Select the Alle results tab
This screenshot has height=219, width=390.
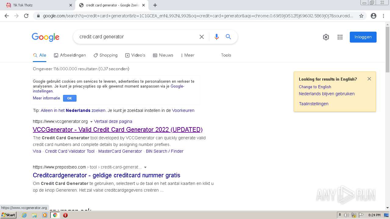click(40, 55)
